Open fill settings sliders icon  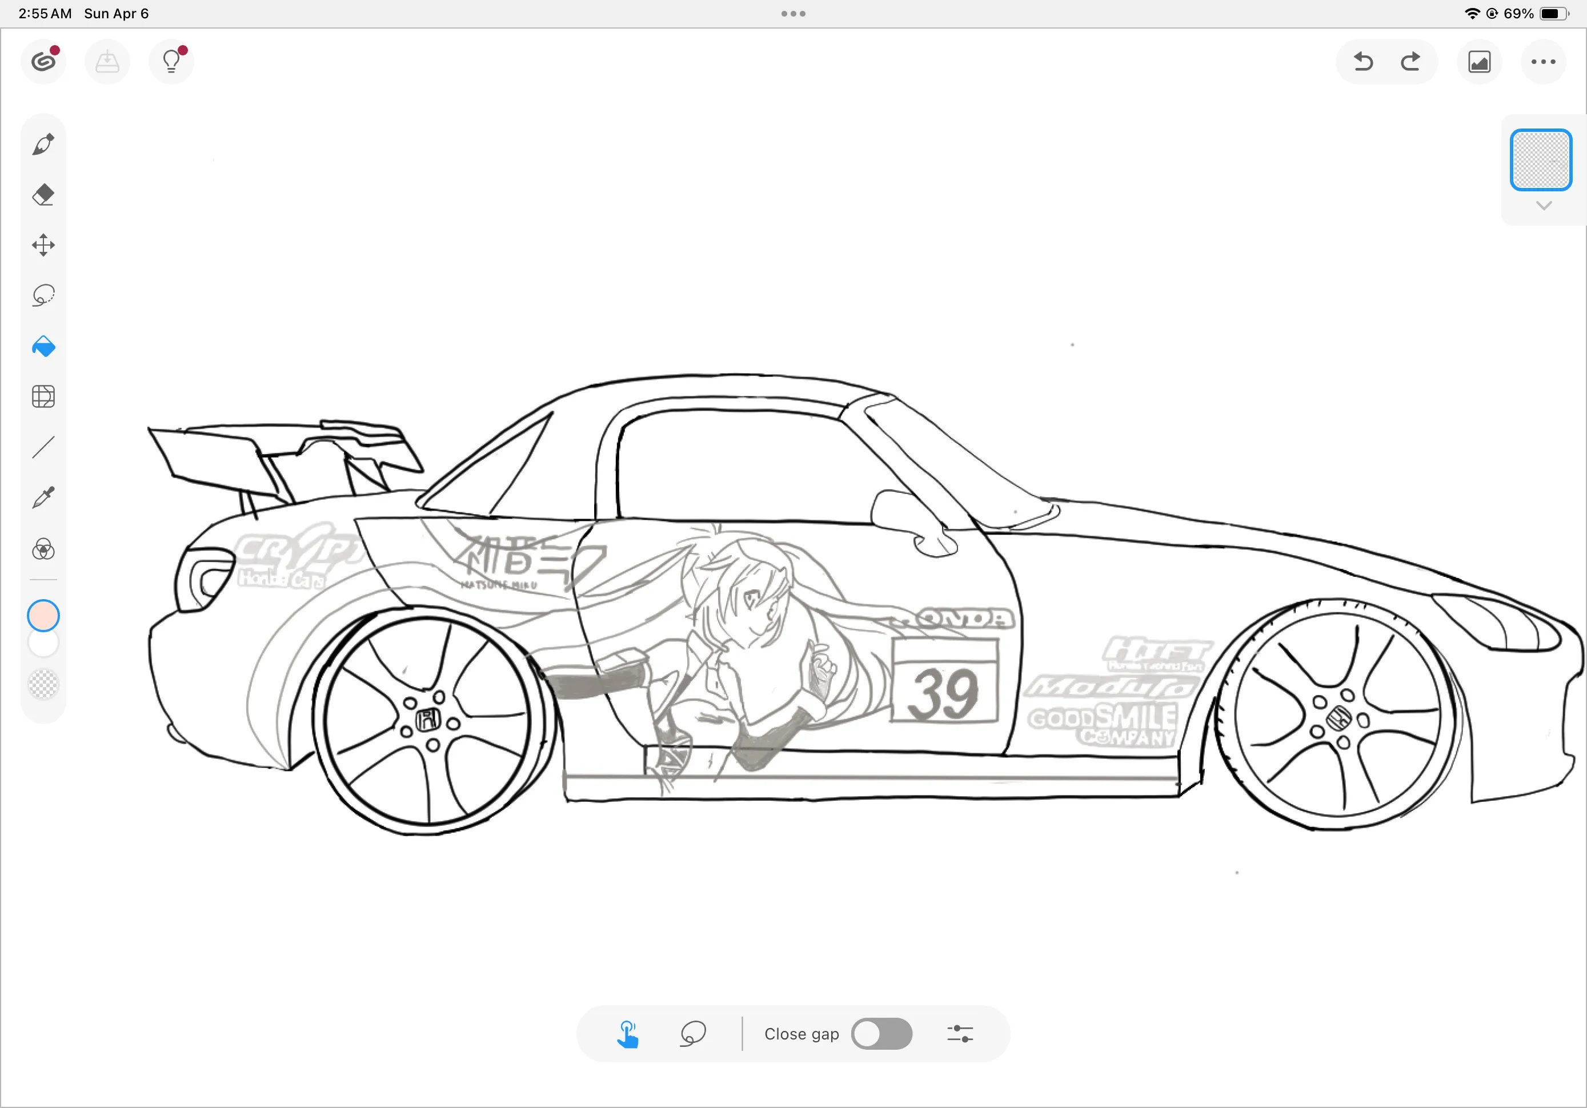(x=959, y=1034)
